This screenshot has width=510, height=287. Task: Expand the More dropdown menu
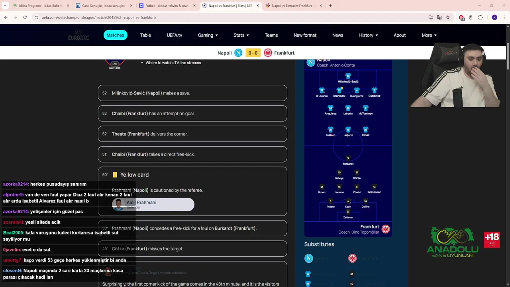430,35
